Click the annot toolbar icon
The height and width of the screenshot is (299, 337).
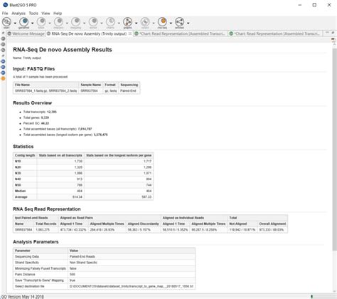pos(93,22)
